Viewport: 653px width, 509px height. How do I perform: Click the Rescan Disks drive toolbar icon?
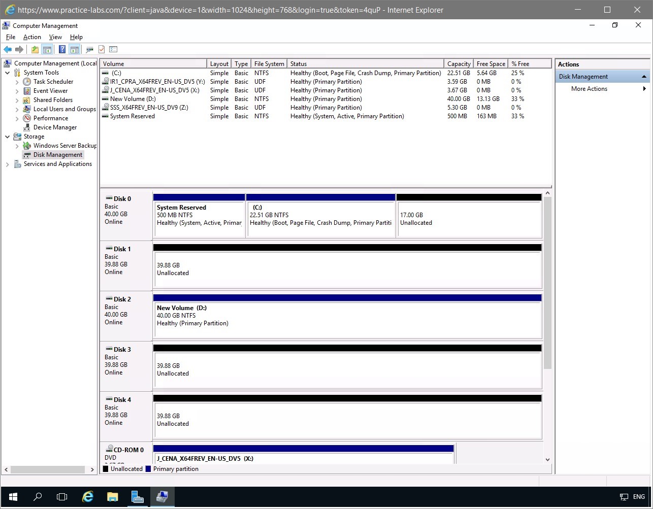pos(89,49)
